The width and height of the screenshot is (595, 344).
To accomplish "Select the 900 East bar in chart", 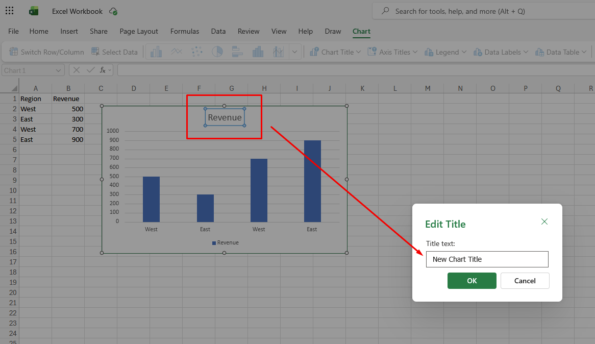I will (312, 181).
